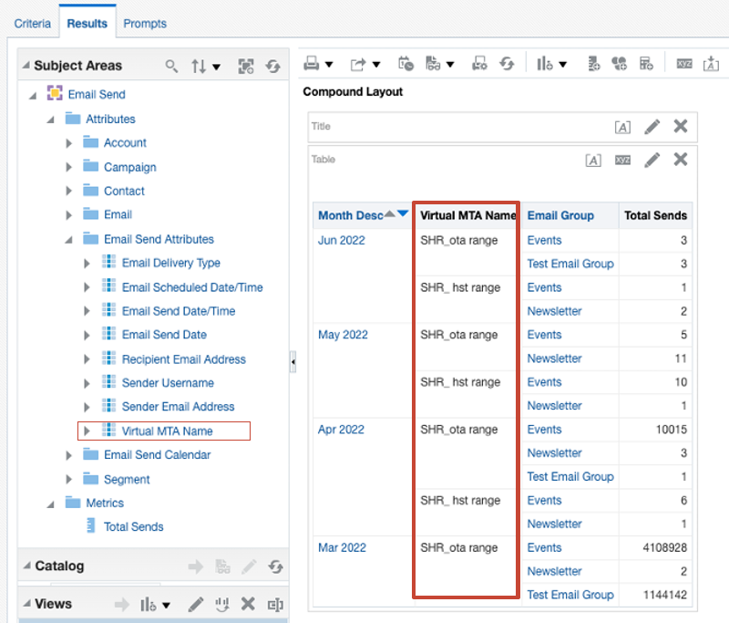The image size is (729, 623).
Task: Click the search icon in Subject Areas
Action: [171, 67]
